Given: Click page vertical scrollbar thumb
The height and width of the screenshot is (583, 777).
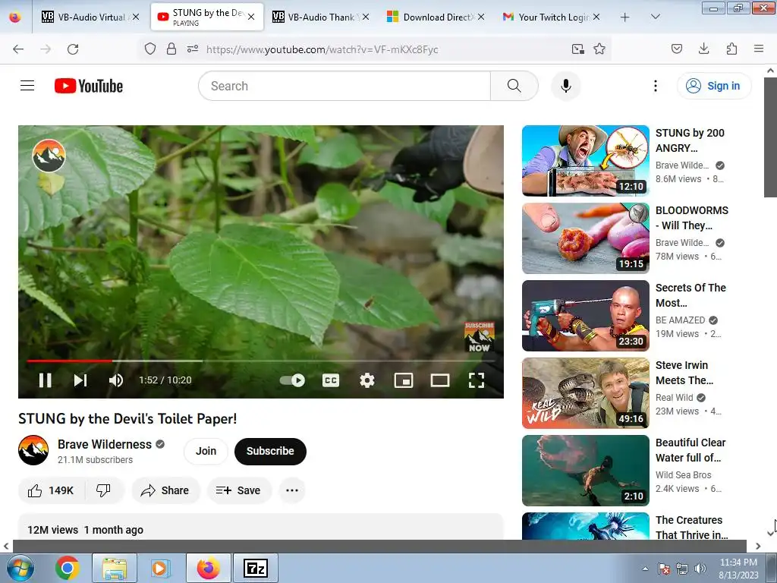Looking at the screenshot, I should (771, 137).
